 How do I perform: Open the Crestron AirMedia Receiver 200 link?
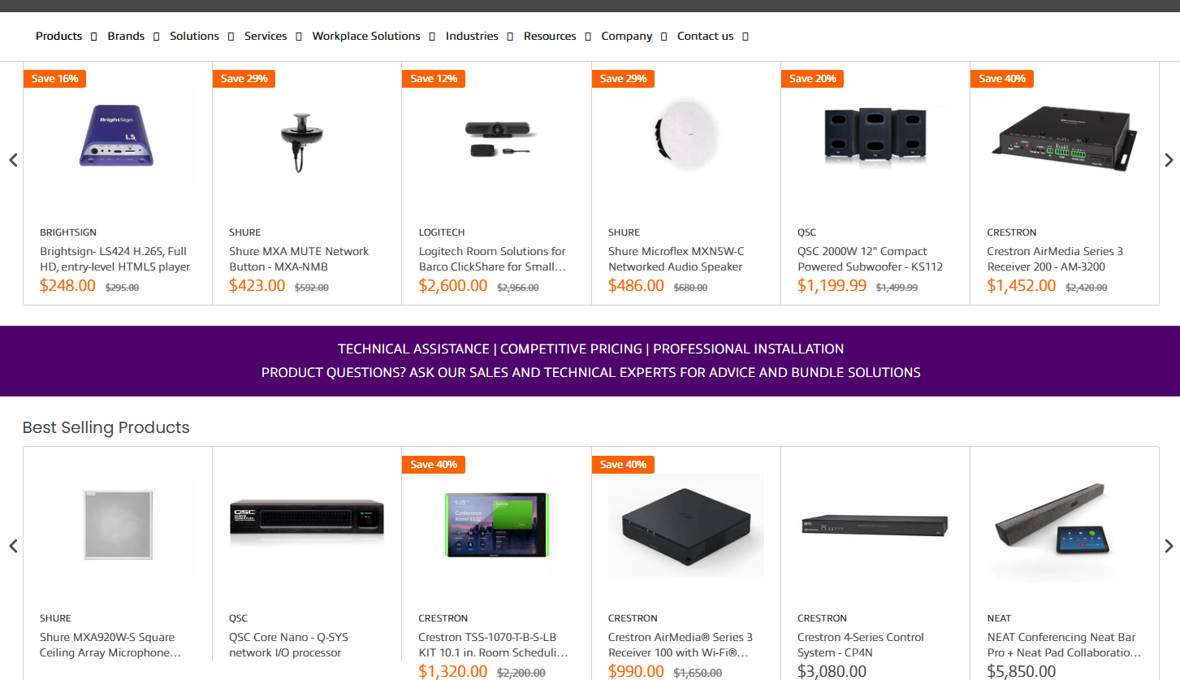[x=1055, y=259]
